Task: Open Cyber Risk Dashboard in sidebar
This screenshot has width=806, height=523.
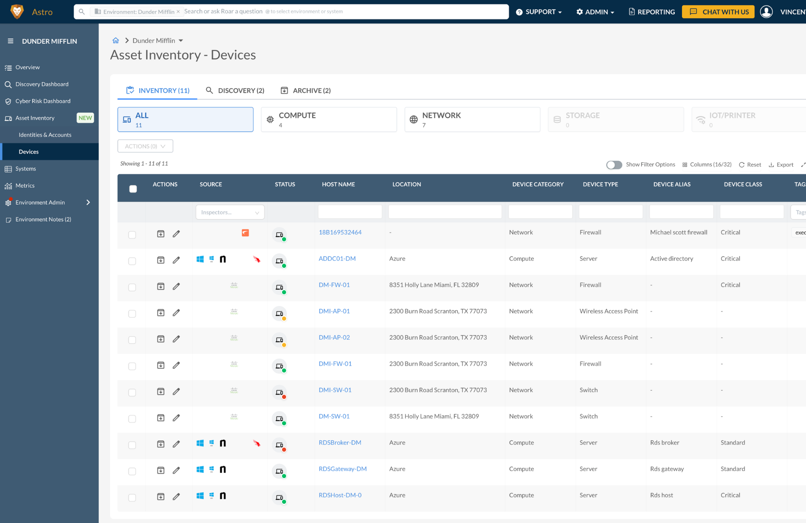Action: click(x=43, y=101)
